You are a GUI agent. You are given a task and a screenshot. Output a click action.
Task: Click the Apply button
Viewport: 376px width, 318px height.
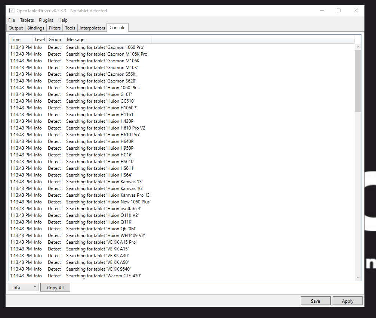pos(347,300)
